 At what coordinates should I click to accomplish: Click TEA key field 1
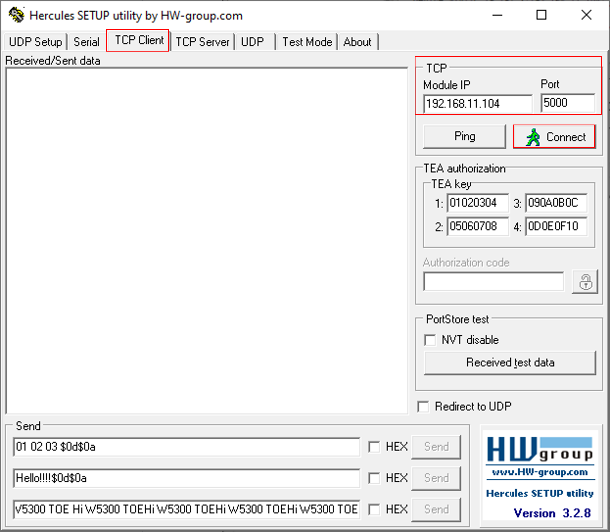478,203
